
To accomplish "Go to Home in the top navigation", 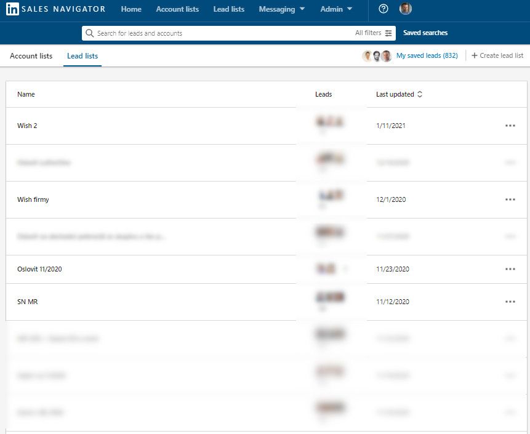I will 131,9.
